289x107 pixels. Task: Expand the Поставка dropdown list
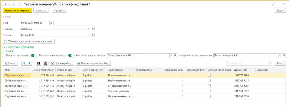coord(89,35)
